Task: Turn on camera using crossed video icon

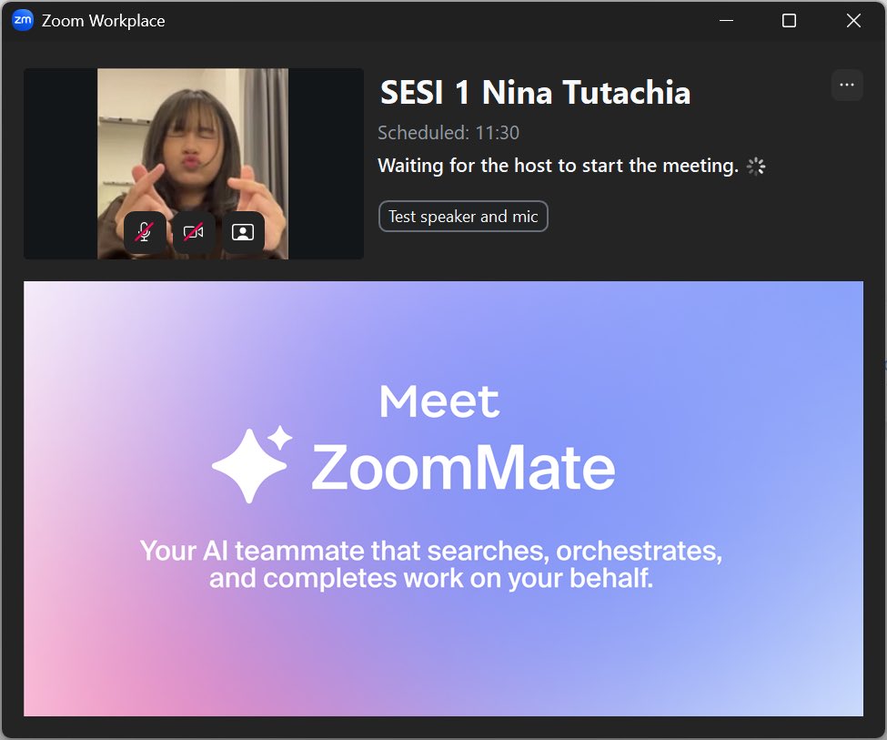Action: (194, 232)
